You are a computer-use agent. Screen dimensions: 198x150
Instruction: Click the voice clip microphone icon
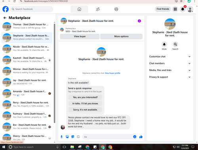pos(61,137)
